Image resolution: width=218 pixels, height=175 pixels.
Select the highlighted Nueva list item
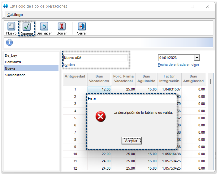[10, 69]
